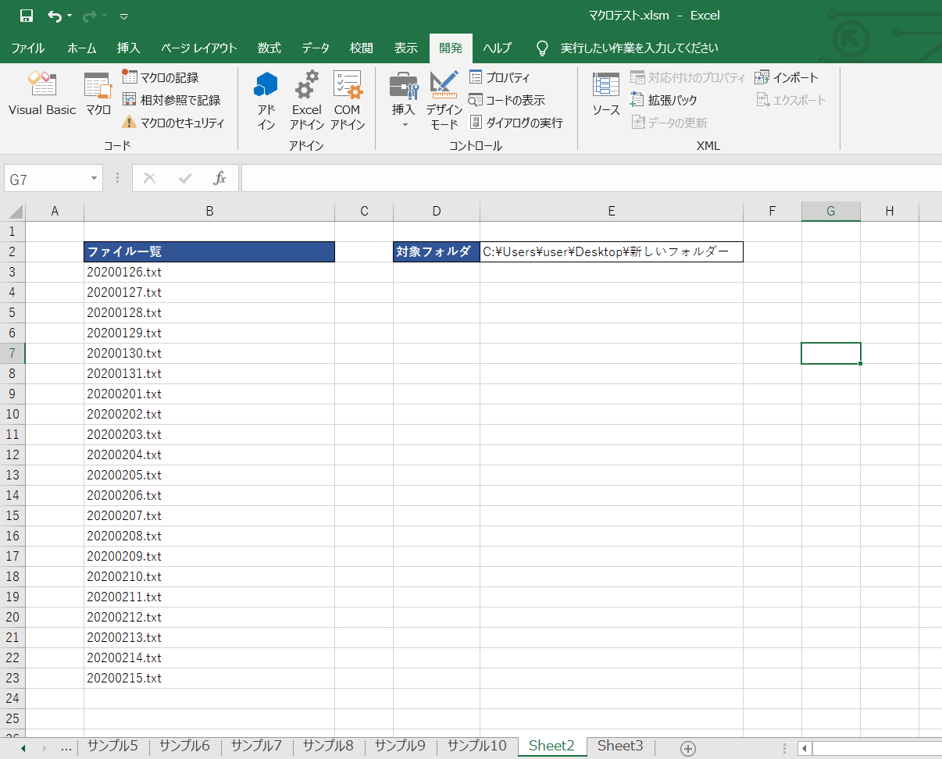Click horizontal scrollbar left arrow

coord(805,748)
